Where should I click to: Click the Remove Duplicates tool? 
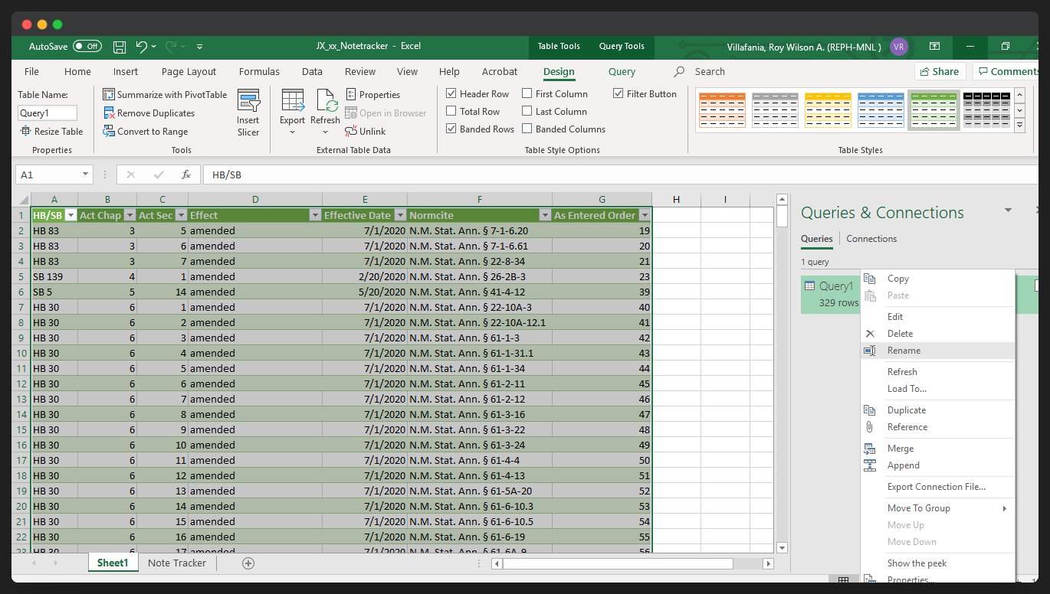149,113
